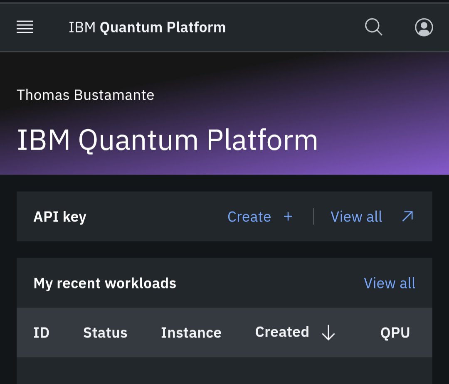This screenshot has width=449, height=384.
Task: Click the IBM Quantum Platform header title
Action: pos(147,27)
